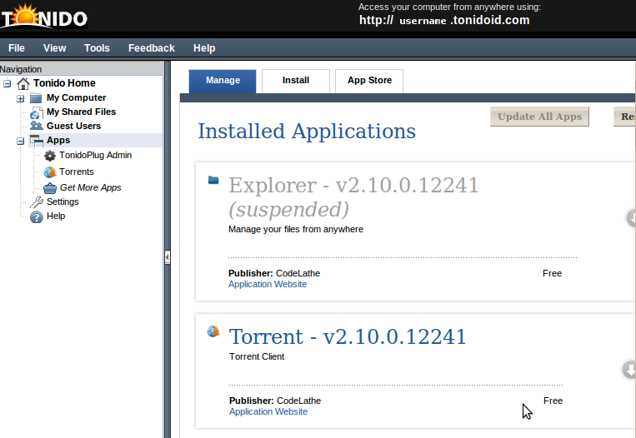Click the My Shared Files icon
Viewport: 636px width, 438px height.
(36, 112)
